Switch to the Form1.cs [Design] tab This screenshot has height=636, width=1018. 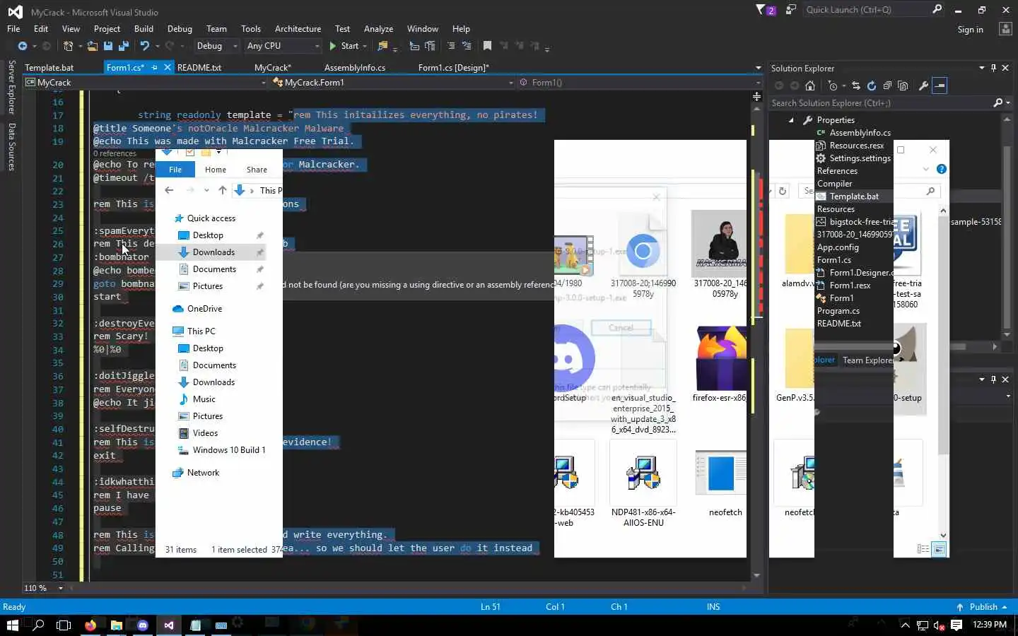pos(453,68)
